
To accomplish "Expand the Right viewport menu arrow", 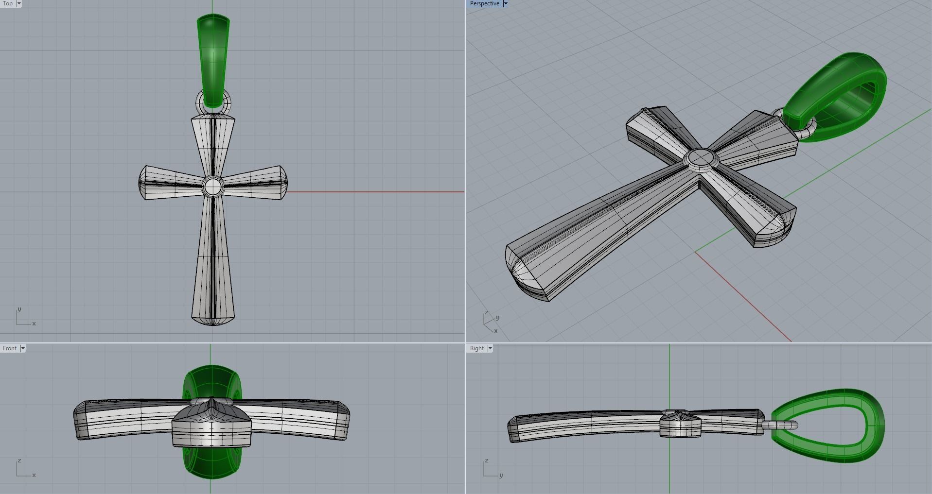I will coord(490,348).
